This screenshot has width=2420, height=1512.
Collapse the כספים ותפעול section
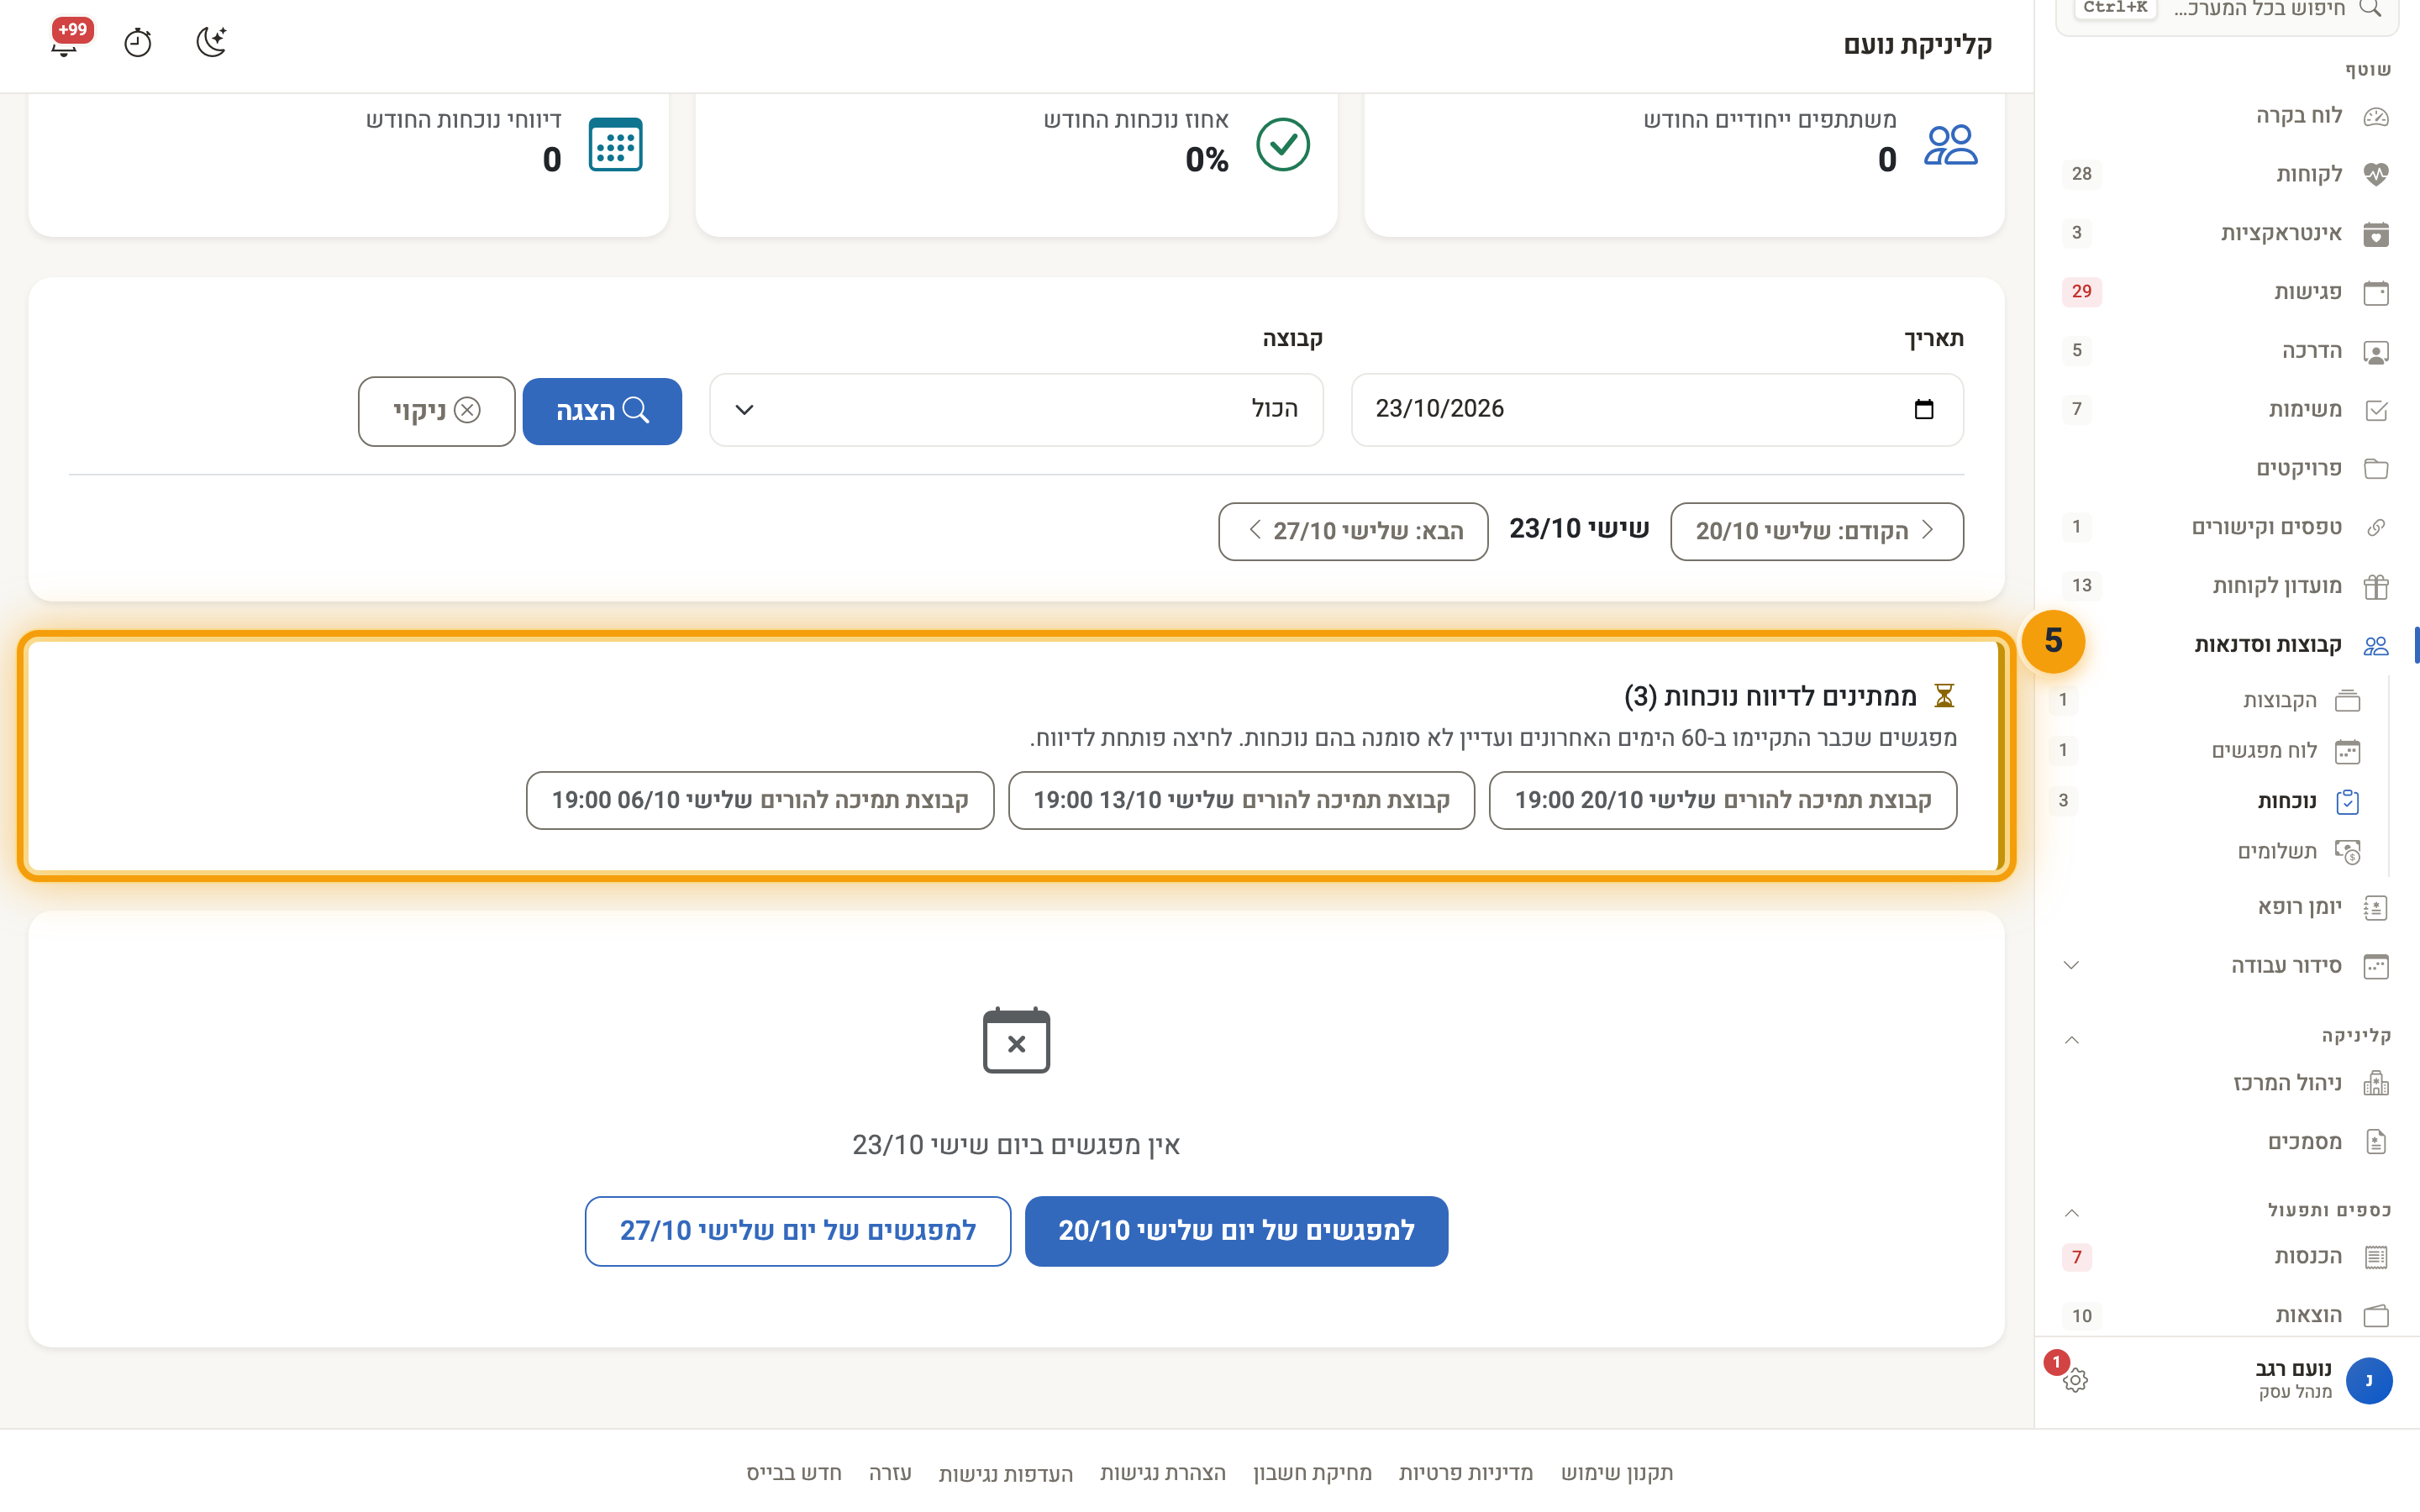(2072, 1213)
